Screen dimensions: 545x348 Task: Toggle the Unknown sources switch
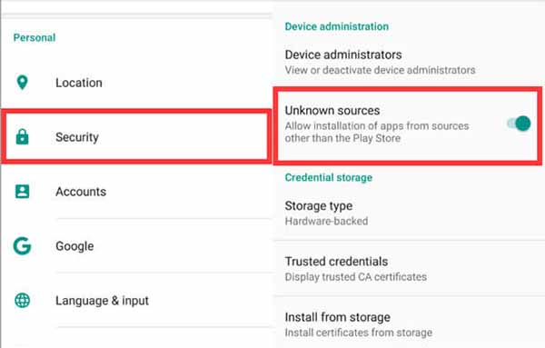click(x=519, y=124)
